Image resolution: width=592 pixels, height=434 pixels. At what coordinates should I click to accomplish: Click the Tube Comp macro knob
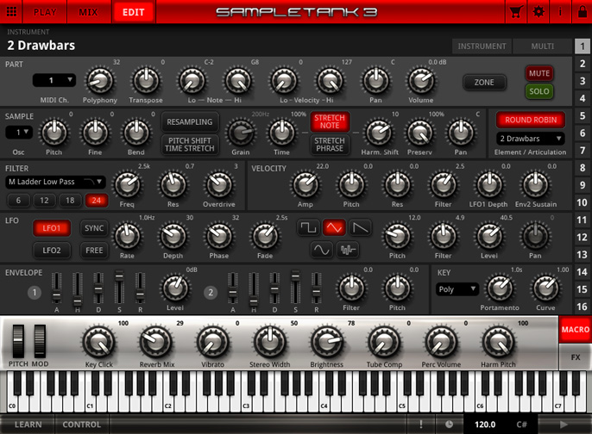pos(384,342)
